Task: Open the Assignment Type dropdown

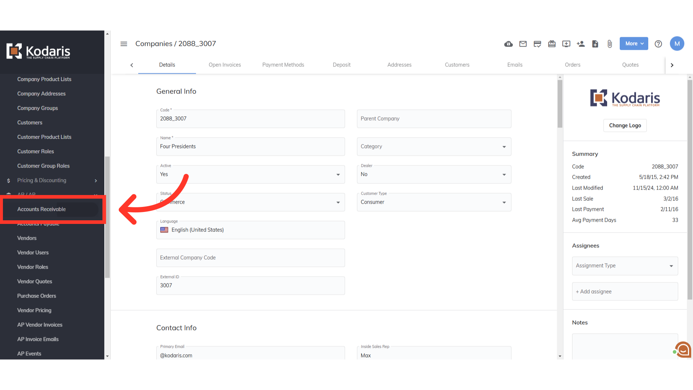Action: pyautogui.click(x=625, y=266)
